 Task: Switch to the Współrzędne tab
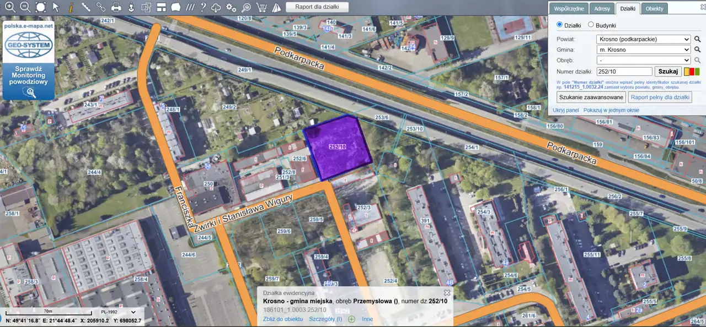tap(569, 9)
